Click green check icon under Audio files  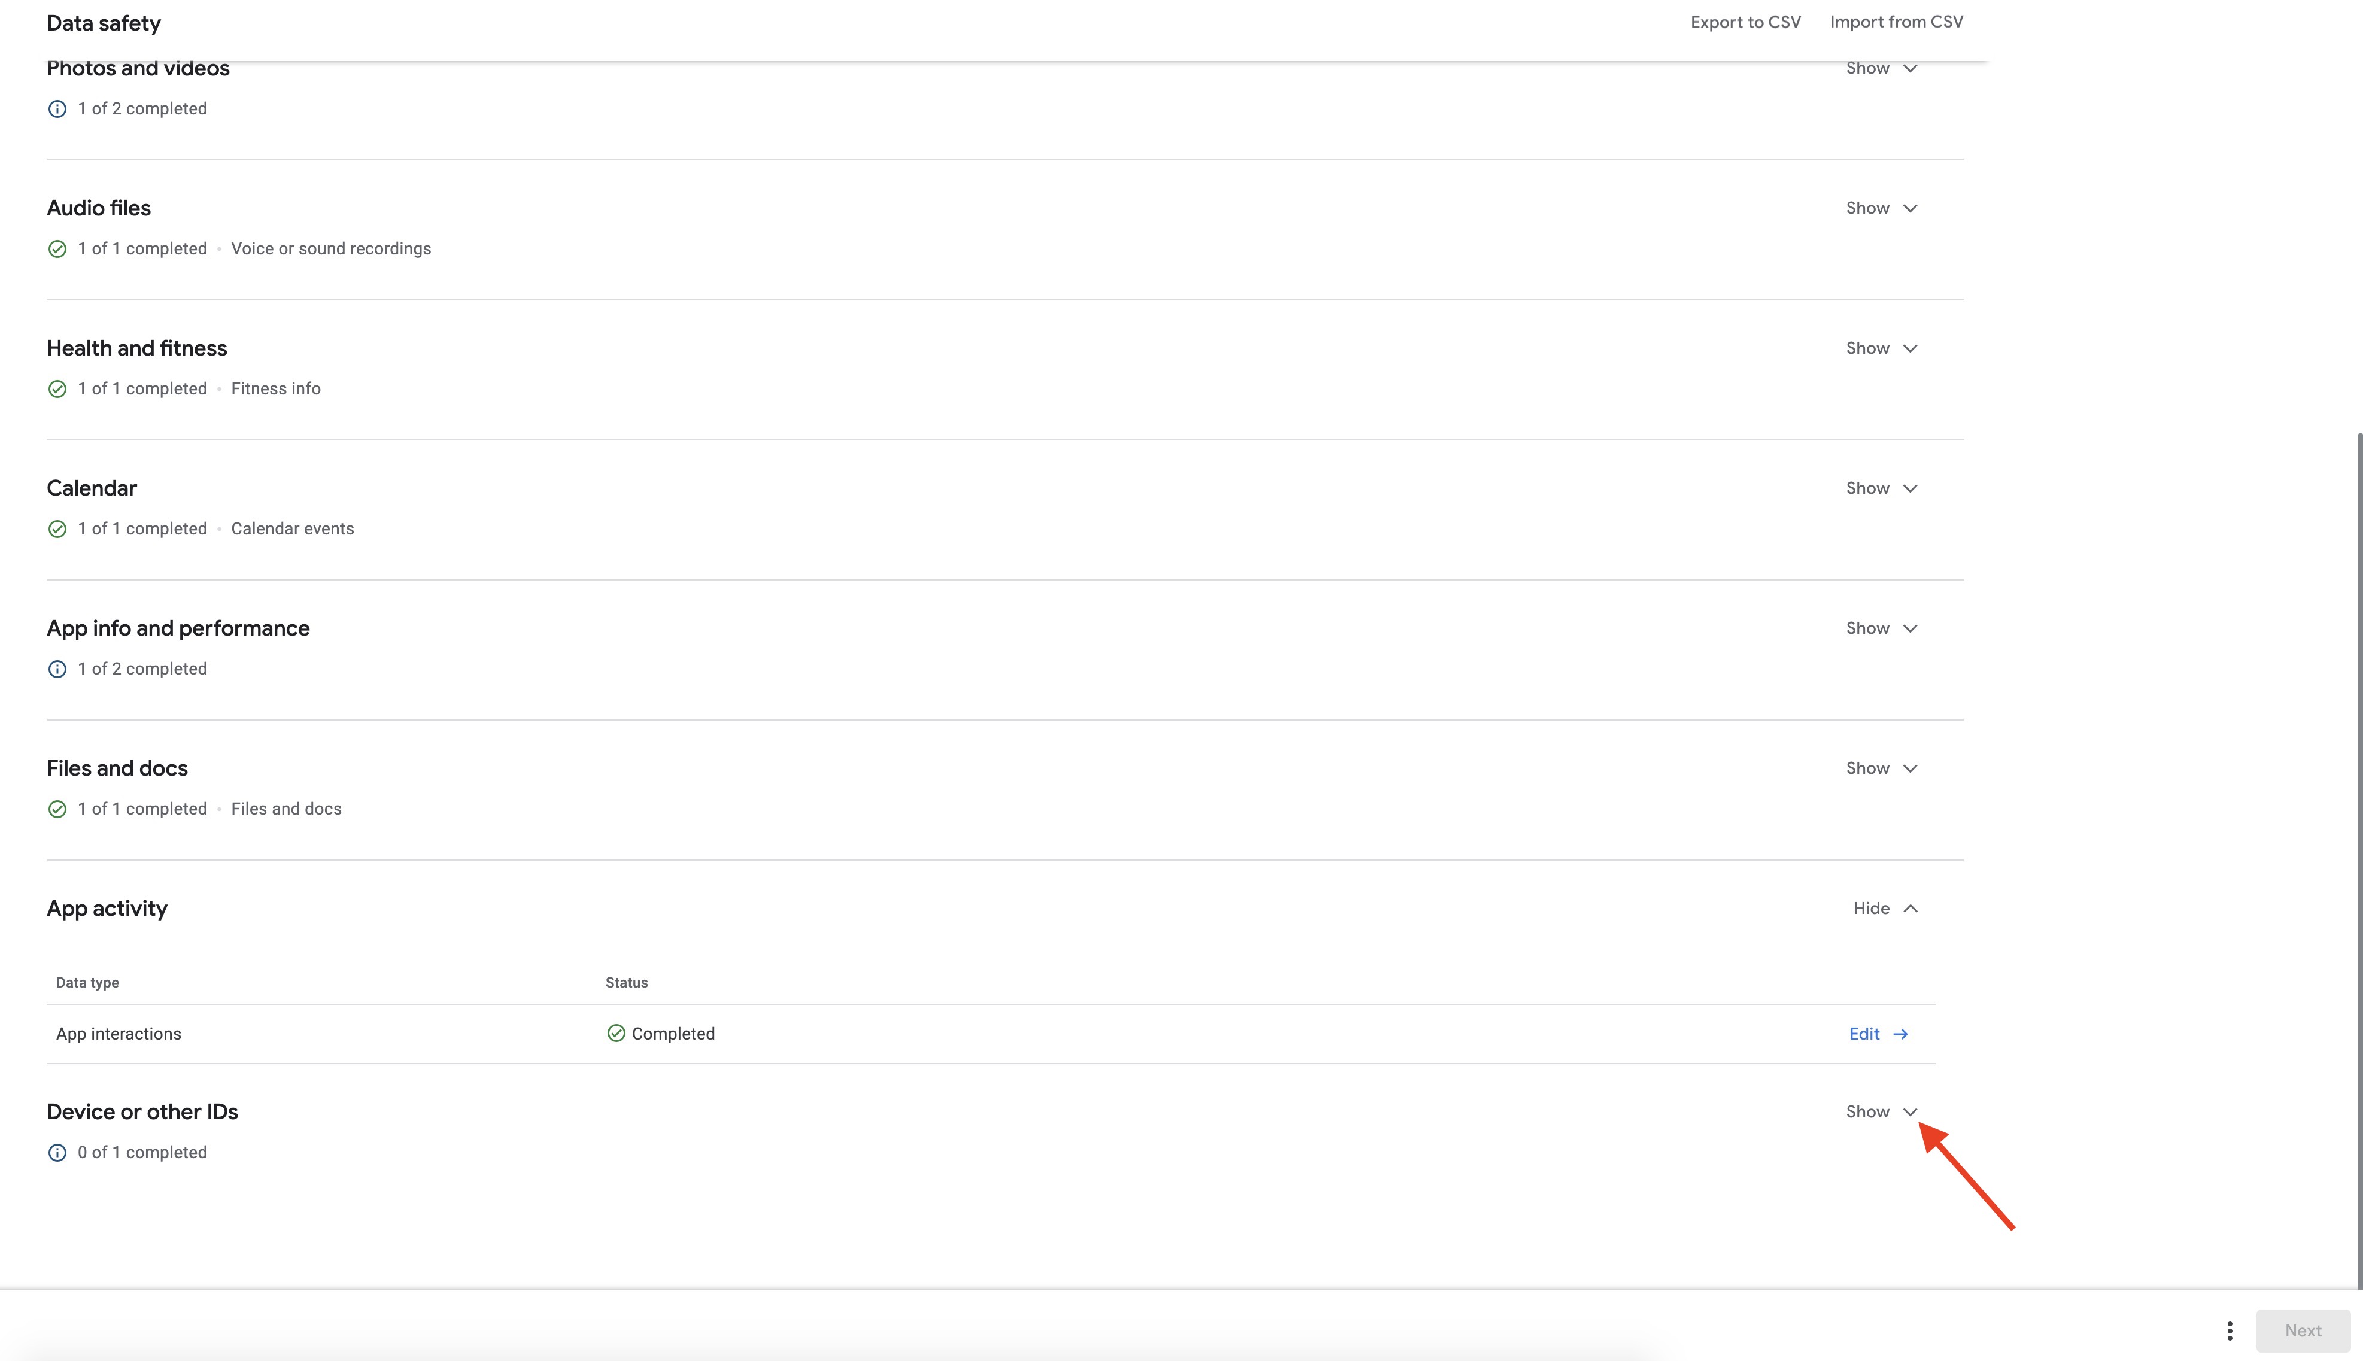57,250
